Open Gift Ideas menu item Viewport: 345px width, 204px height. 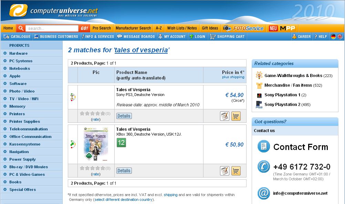[210, 28]
